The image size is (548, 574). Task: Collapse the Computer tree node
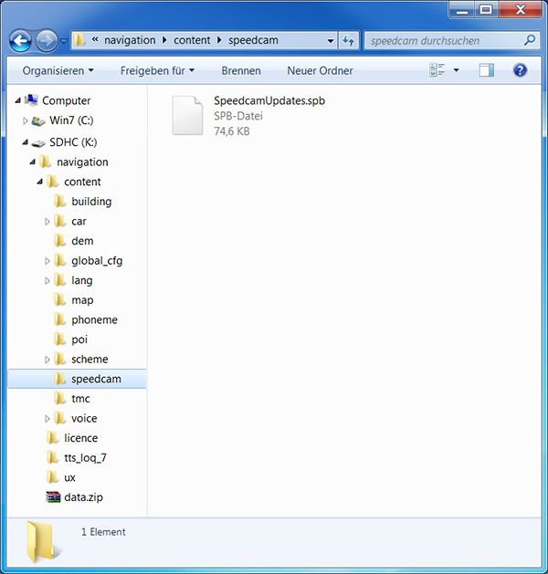point(17,100)
